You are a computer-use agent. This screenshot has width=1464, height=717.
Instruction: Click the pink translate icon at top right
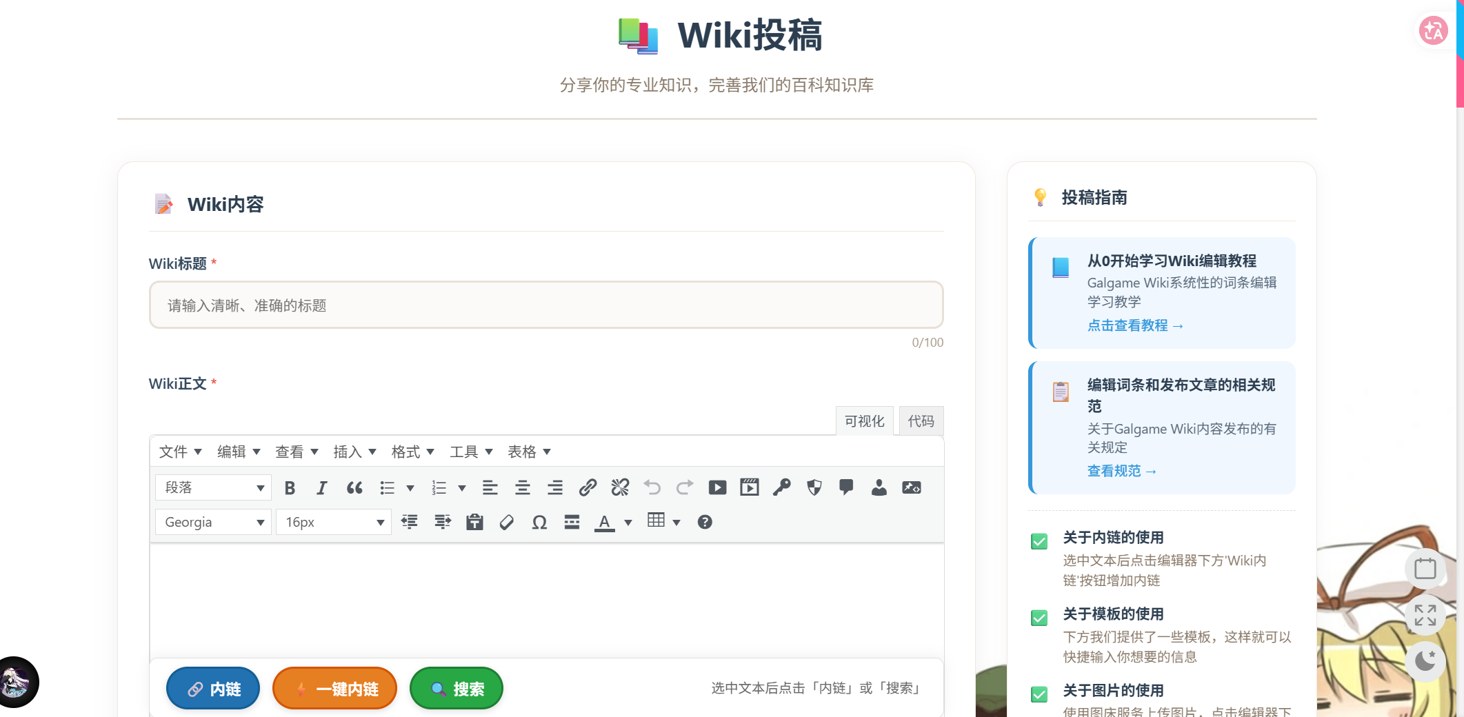click(x=1434, y=31)
